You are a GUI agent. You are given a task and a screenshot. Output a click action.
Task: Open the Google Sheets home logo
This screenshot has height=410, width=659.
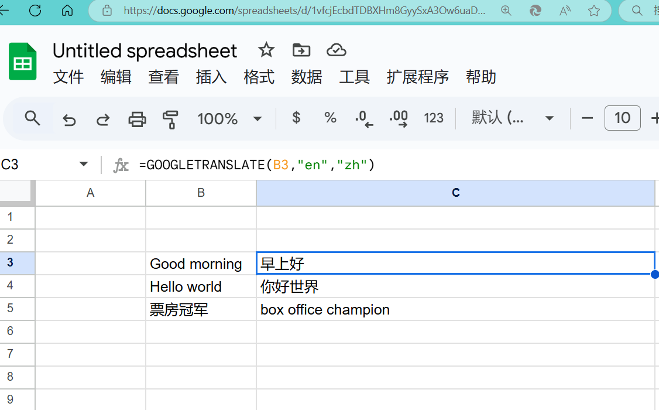[x=23, y=61]
